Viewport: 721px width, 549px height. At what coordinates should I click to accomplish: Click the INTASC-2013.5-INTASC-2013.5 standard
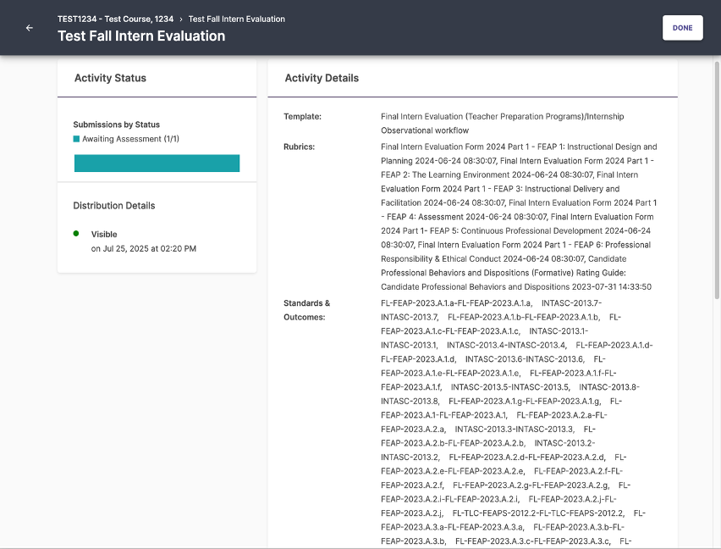510,387
